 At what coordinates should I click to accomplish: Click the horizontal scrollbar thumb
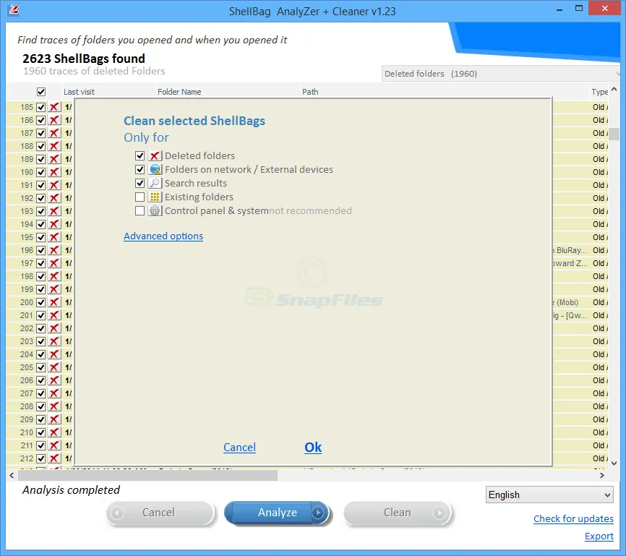click(147, 475)
